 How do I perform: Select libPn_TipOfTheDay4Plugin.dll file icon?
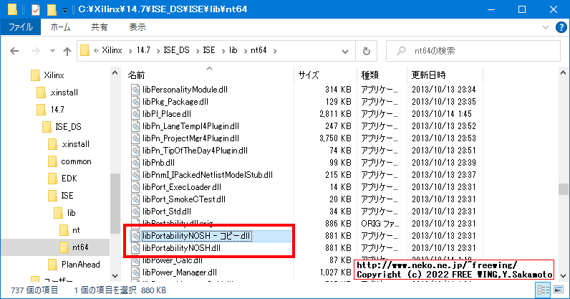135,151
